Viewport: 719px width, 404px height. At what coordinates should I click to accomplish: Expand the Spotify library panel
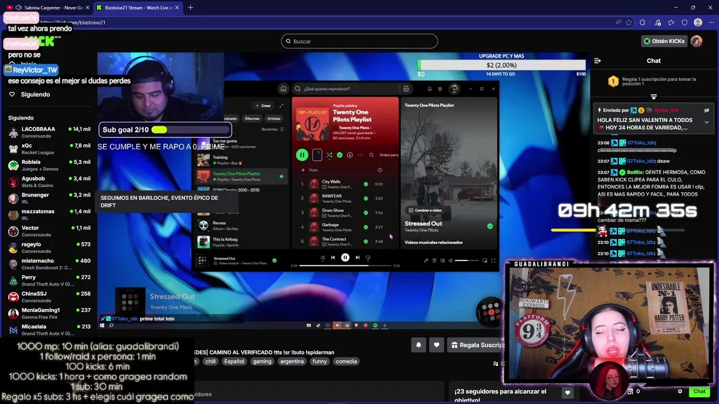281,105
